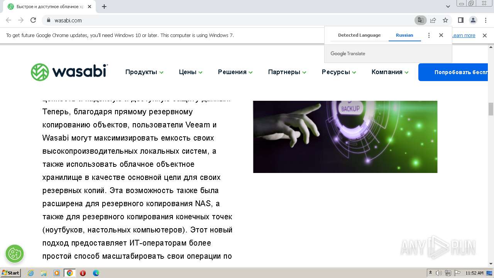The height and width of the screenshot is (278, 494).
Task: Expand the Цены menu
Action: point(191,72)
